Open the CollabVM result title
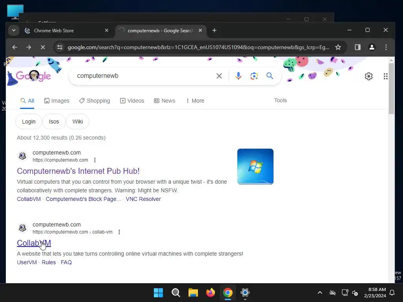Image resolution: width=403 pixels, height=302 pixels. point(34,243)
